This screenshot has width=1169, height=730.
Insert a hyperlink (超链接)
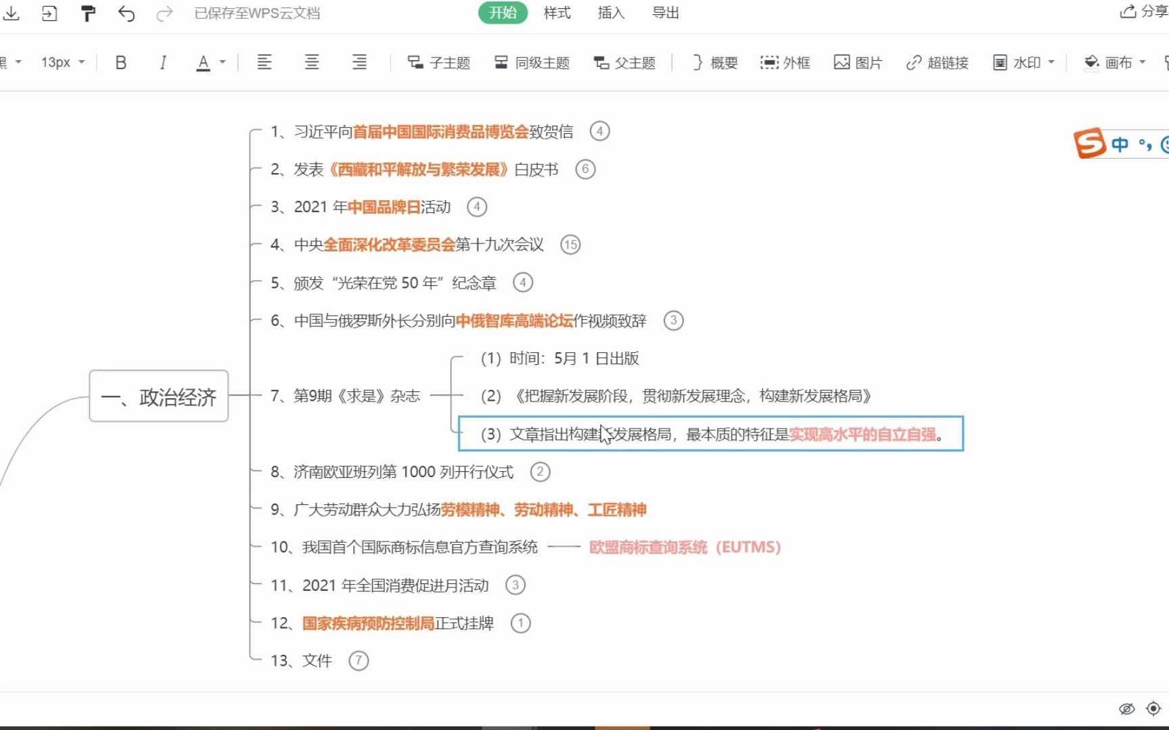coord(937,63)
